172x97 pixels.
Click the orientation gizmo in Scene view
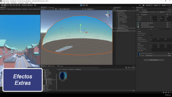(108, 15)
